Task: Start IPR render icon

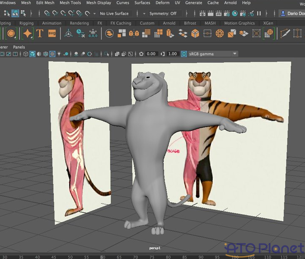Action: click(218, 13)
